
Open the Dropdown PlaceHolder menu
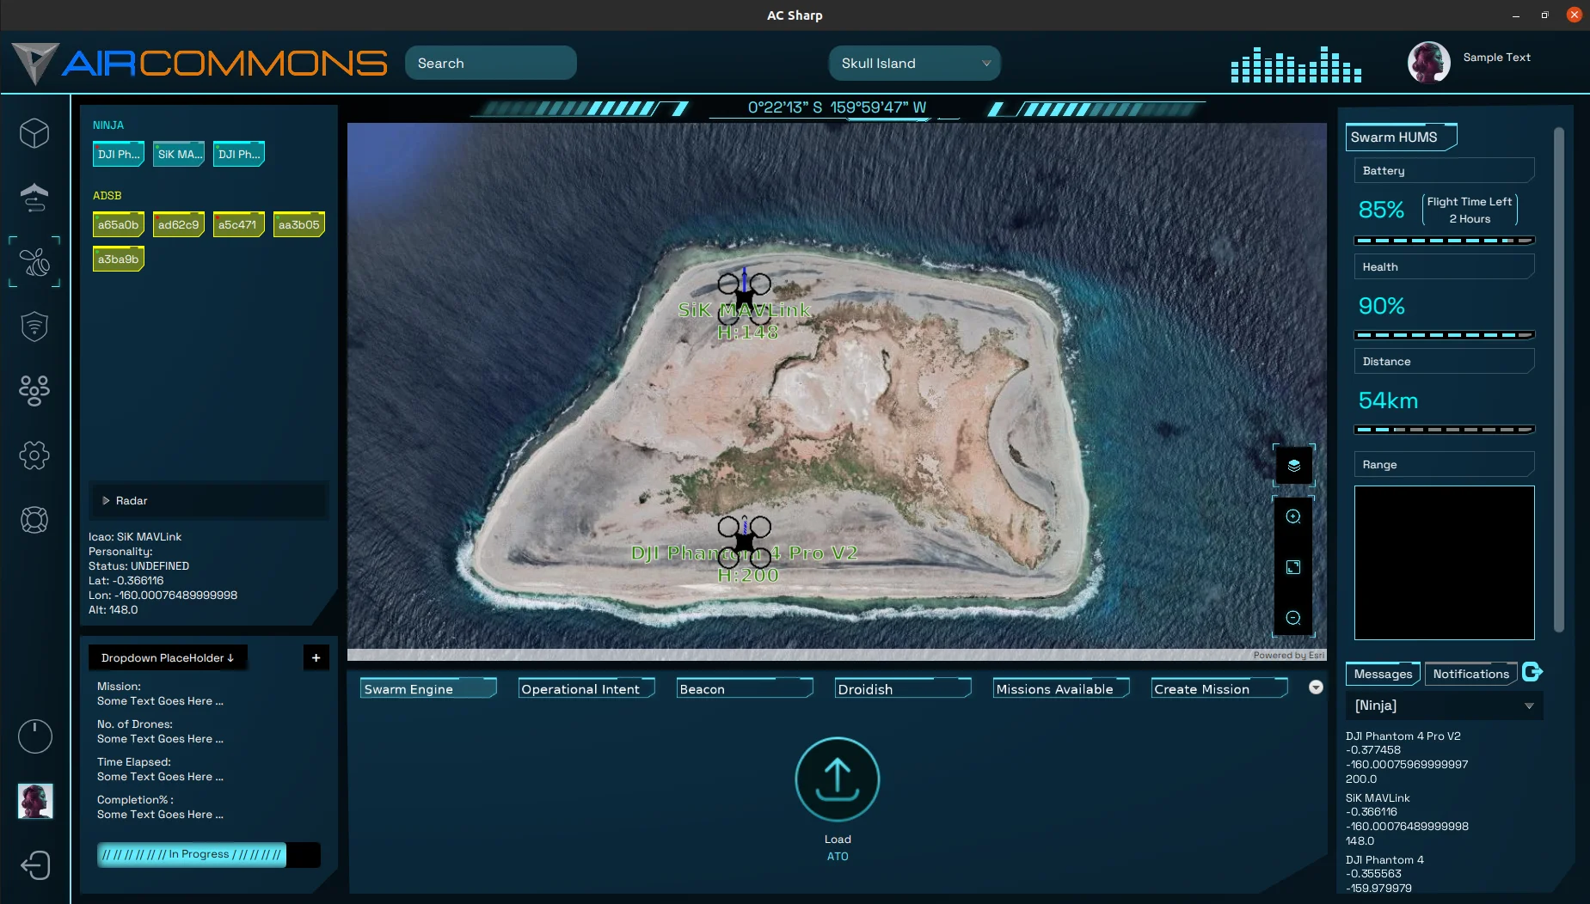168,657
